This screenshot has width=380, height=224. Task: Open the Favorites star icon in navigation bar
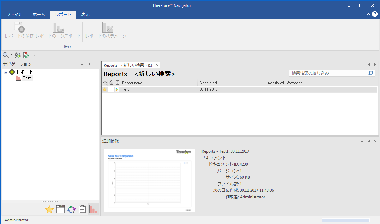click(x=49, y=209)
